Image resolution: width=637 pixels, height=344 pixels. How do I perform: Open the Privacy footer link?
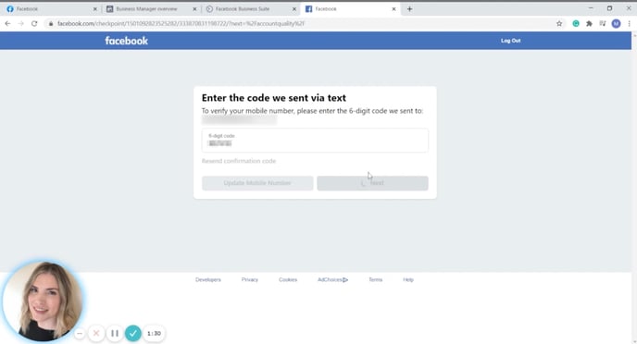pos(249,279)
